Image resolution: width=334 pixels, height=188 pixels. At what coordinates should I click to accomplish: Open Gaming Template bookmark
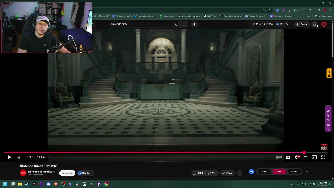pos(256,16)
